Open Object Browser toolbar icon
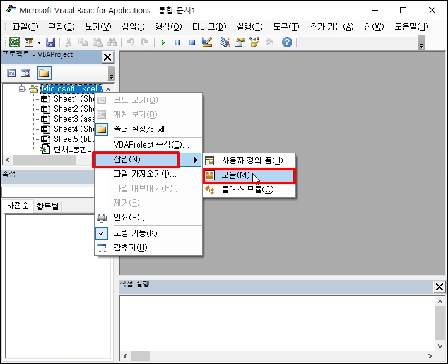448x364 pixels. coord(254,42)
